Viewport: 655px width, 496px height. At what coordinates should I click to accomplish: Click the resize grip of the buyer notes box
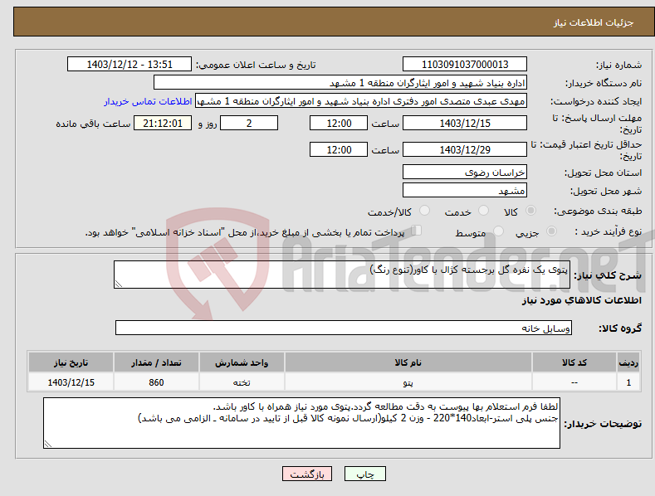pyautogui.click(x=47, y=444)
